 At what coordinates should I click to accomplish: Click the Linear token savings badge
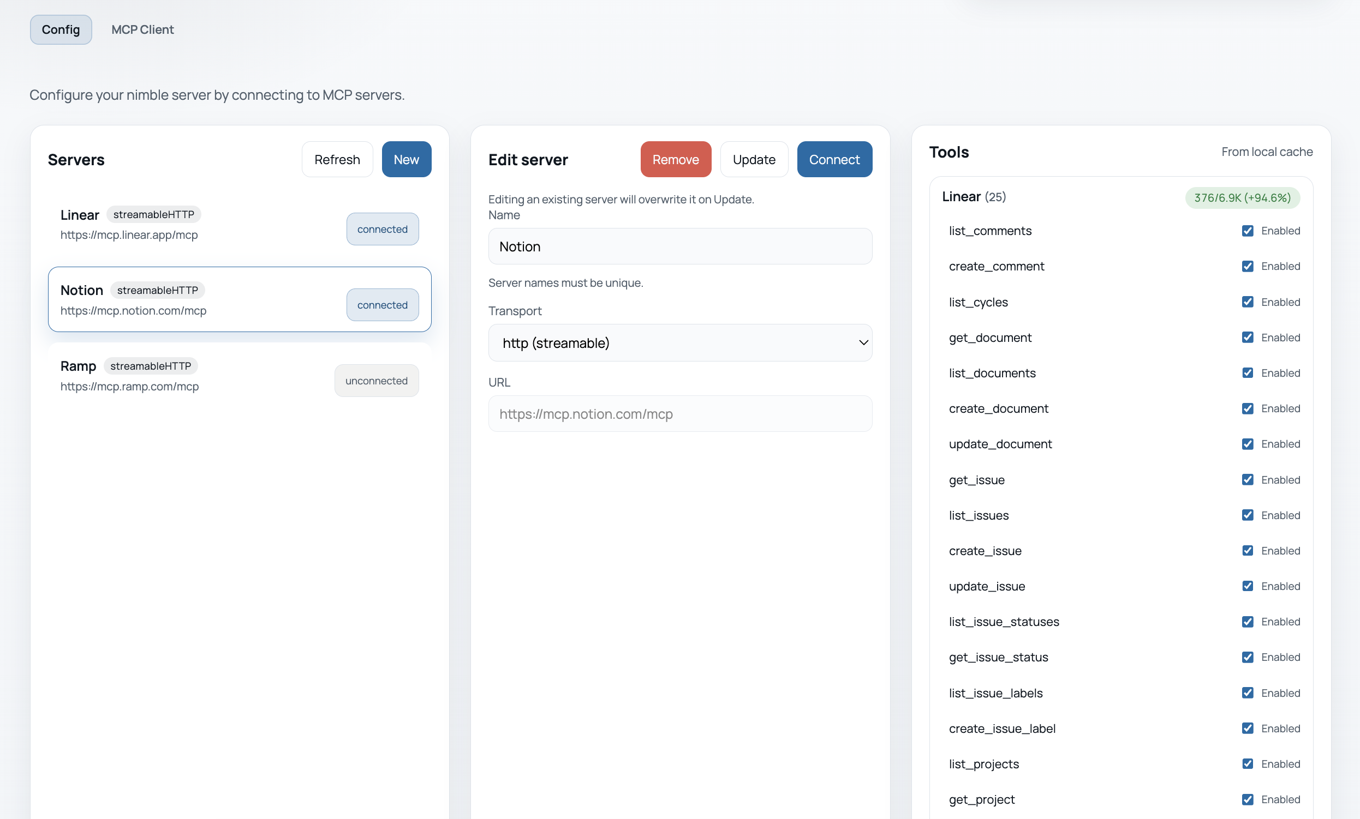1242,197
